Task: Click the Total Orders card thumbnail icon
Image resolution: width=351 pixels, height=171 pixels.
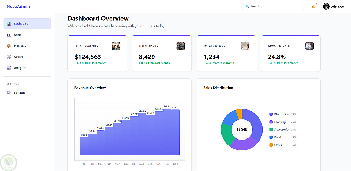Action: 245,46
